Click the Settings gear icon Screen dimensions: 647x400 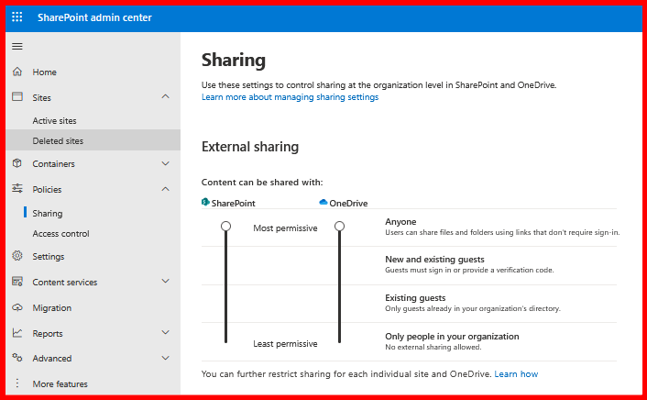pos(17,256)
